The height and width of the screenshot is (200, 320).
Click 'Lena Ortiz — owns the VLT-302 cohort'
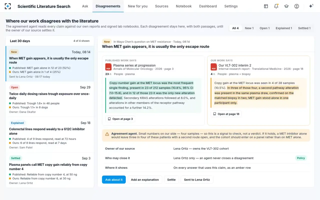[201, 149]
